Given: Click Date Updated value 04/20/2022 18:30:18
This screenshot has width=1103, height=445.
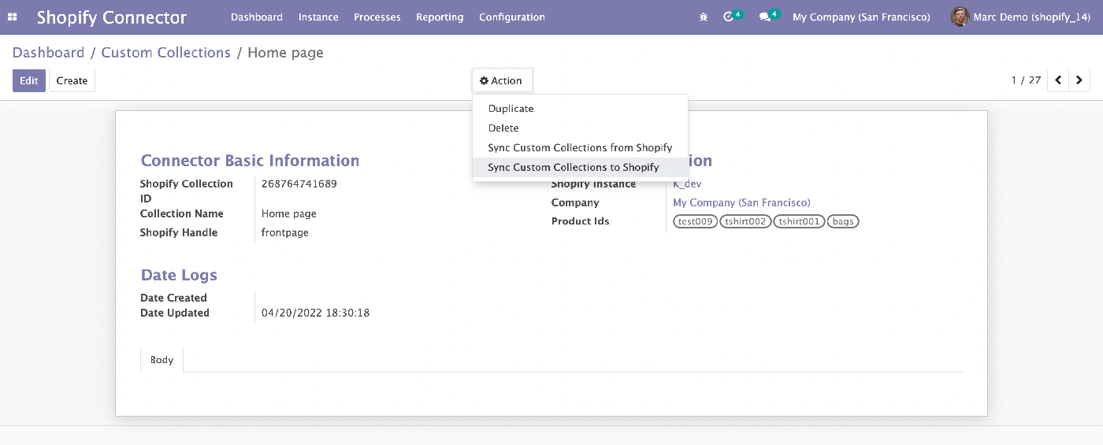Looking at the screenshot, I should pyautogui.click(x=315, y=313).
